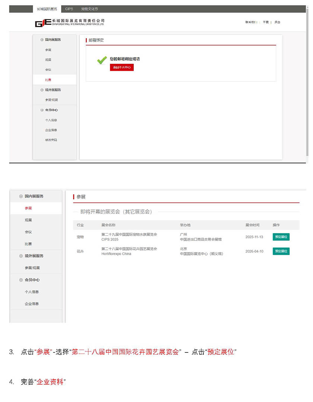
Task: Collapse the 国内展服务 section on 参展 page
Action: [34, 196]
